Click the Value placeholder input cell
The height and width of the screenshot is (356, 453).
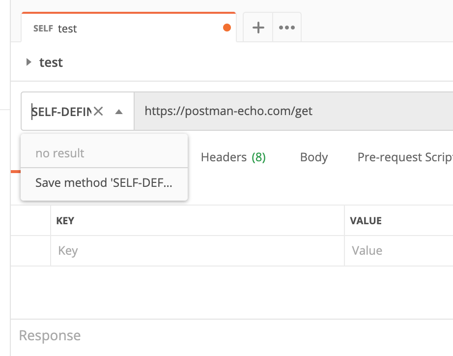click(398, 251)
